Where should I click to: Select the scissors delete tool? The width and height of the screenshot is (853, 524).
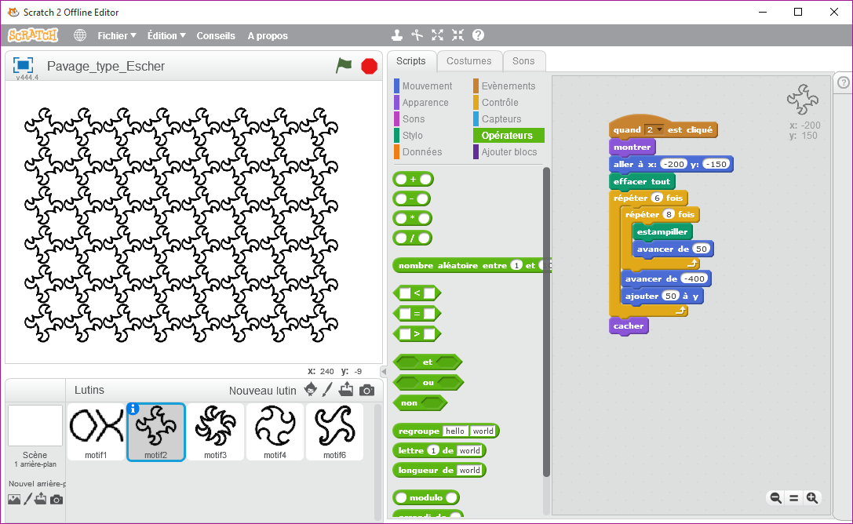[x=417, y=35]
